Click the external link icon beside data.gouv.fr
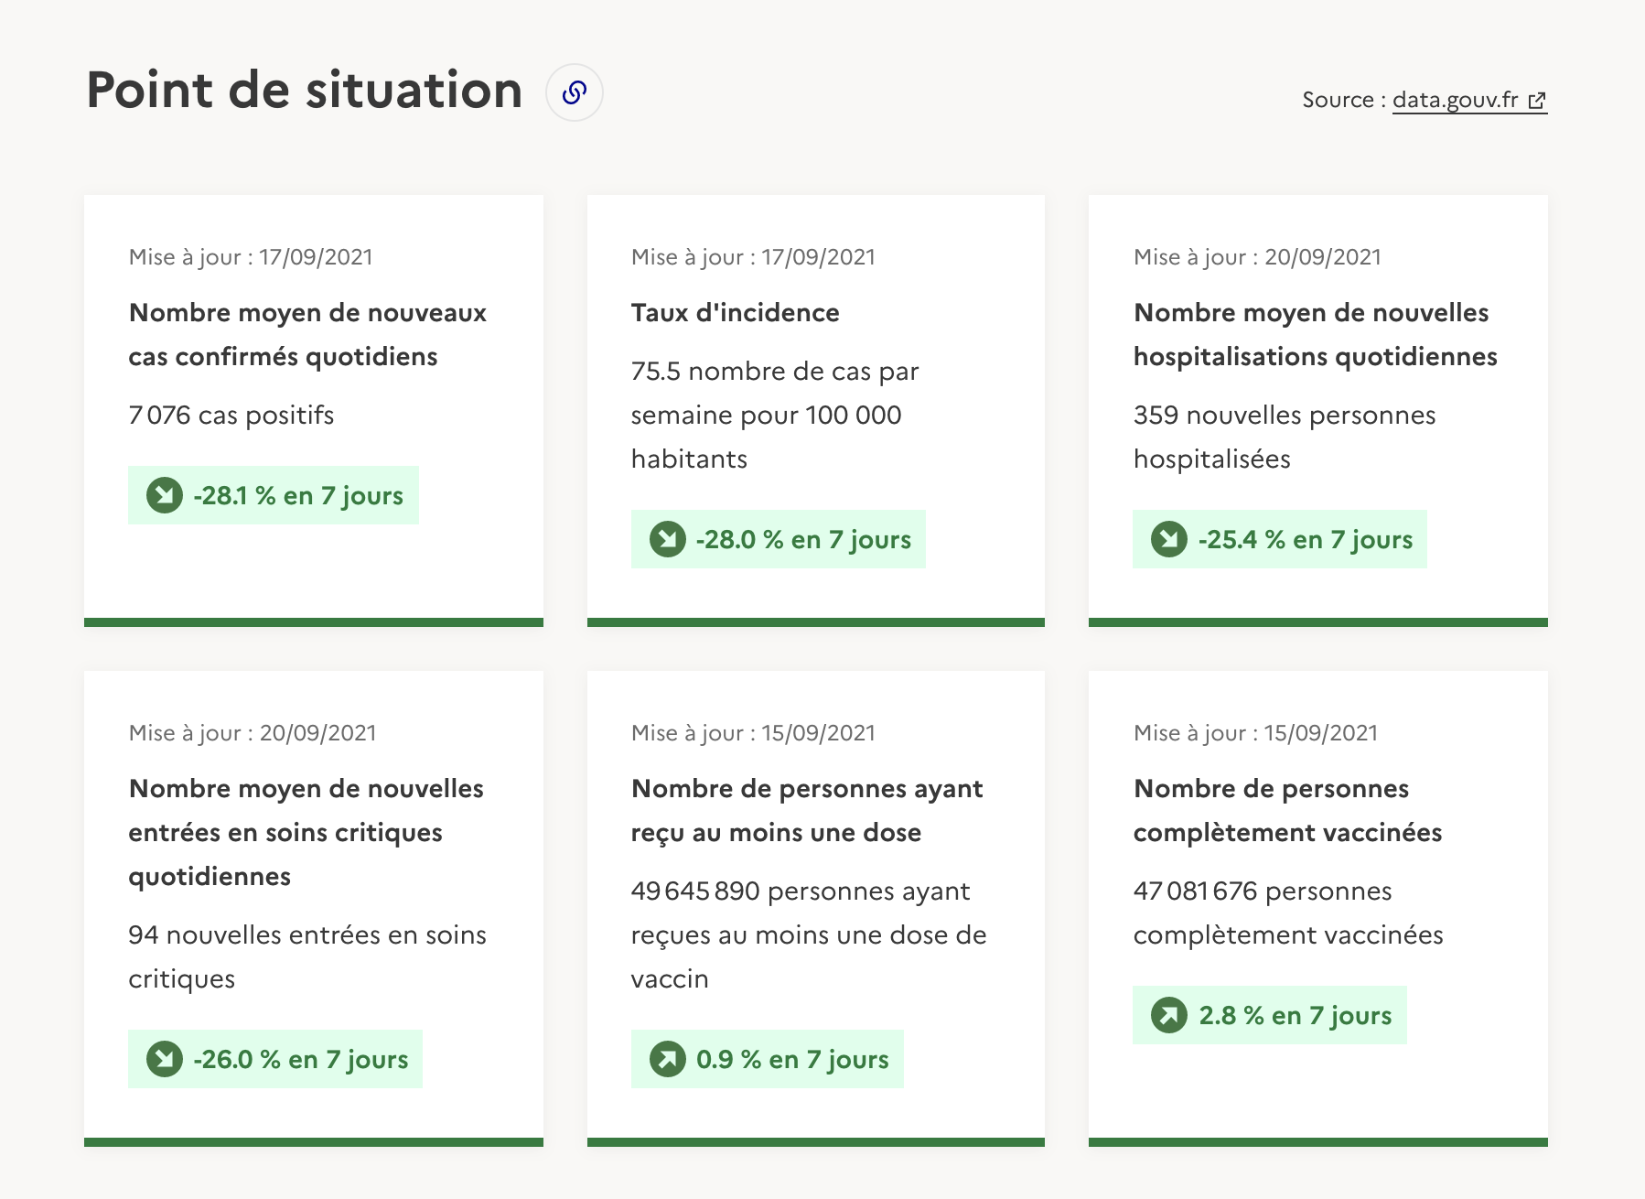Image resolution: width=1645 pixels, height=1199 pixels. (x=1537, y=101)
